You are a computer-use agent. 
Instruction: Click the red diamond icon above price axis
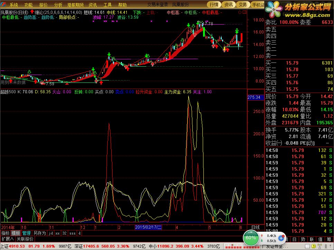(240, 12)
